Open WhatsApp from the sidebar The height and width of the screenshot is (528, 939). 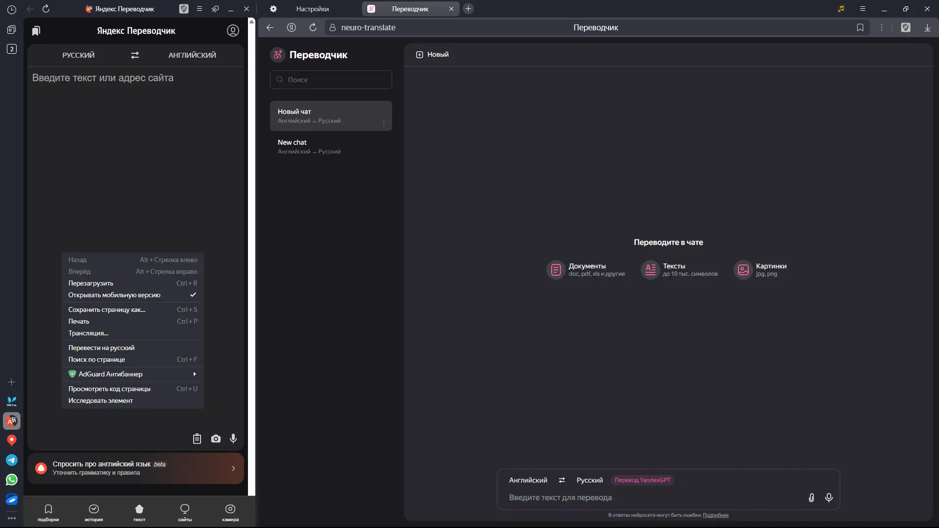(x=12, y=480)
